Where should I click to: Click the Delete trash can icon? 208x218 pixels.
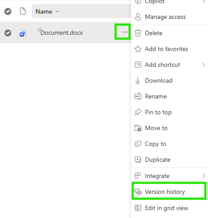[x=138, y=33]
